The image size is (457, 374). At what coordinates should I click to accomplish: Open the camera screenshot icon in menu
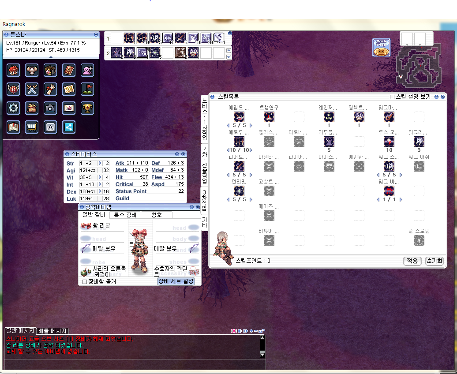tap(50, 108)
